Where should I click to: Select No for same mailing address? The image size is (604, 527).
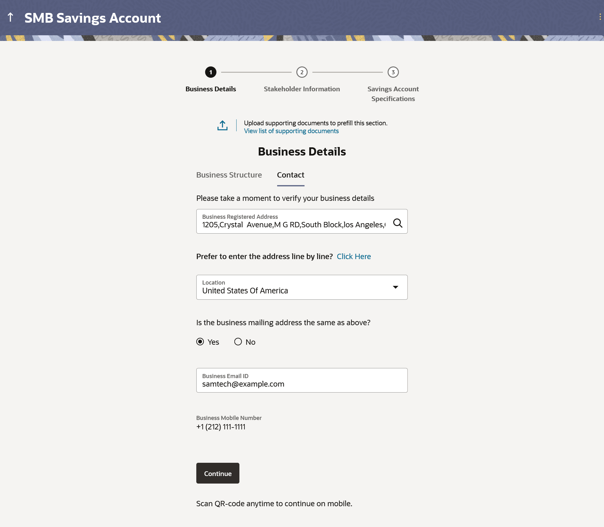(238, 342)
